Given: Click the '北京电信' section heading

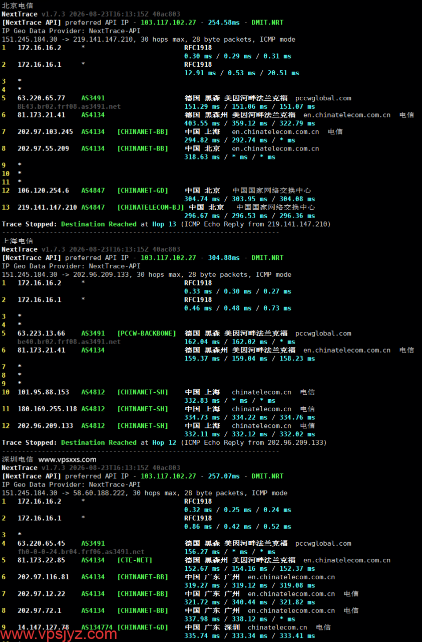Looking at the screenshot, I should click(18, 6).
